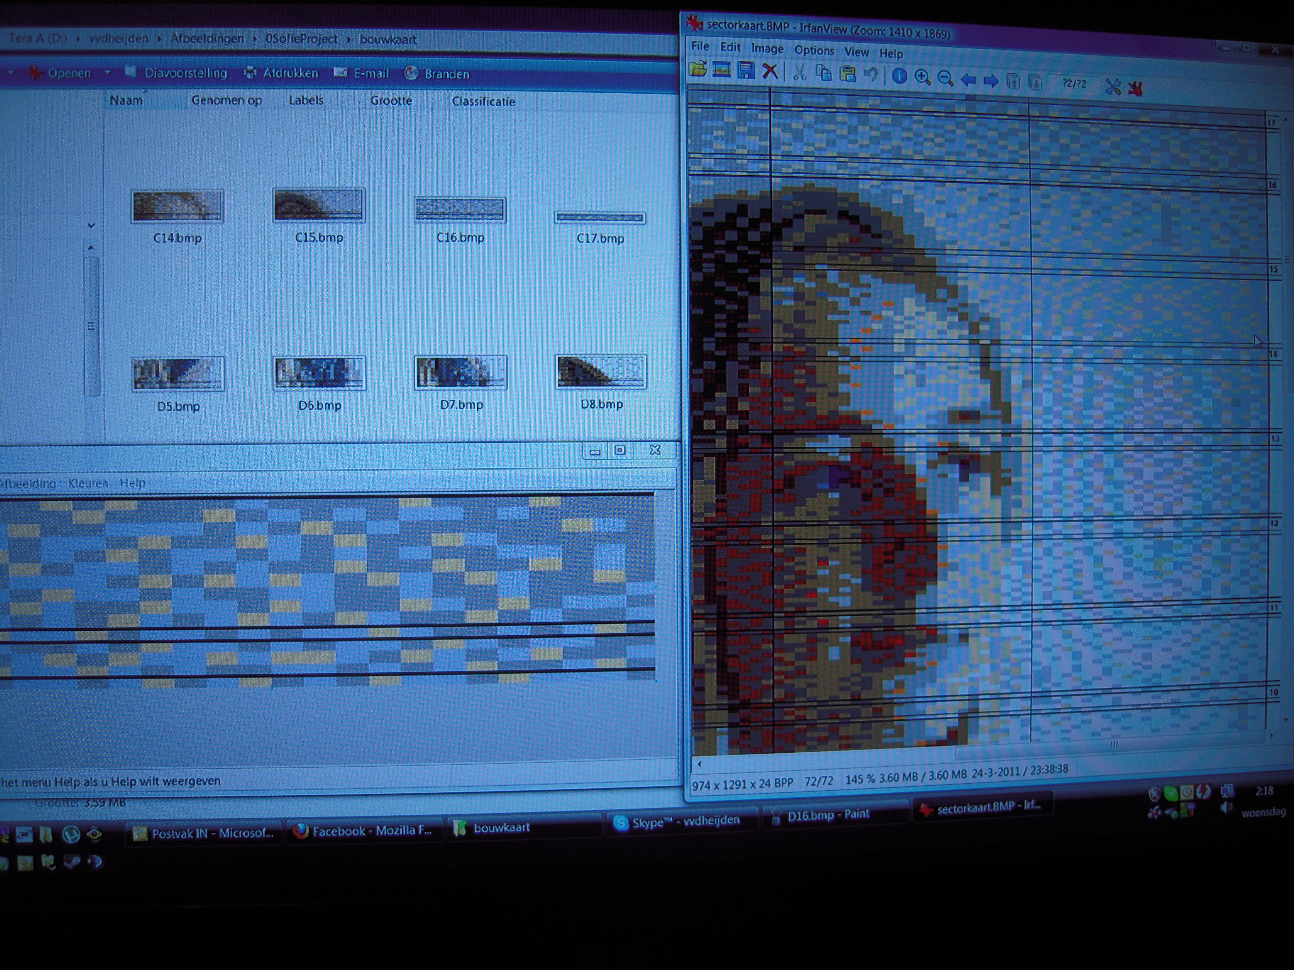This screenshot has height=970, width=1294.
Task: Zoom out with the magnifier minus icon
Action: point(945,78)
